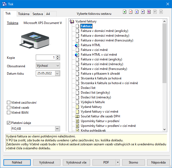
Task: Click the yellow sheet icon of Vydané faktury report
Action: (x=77, y=107)
